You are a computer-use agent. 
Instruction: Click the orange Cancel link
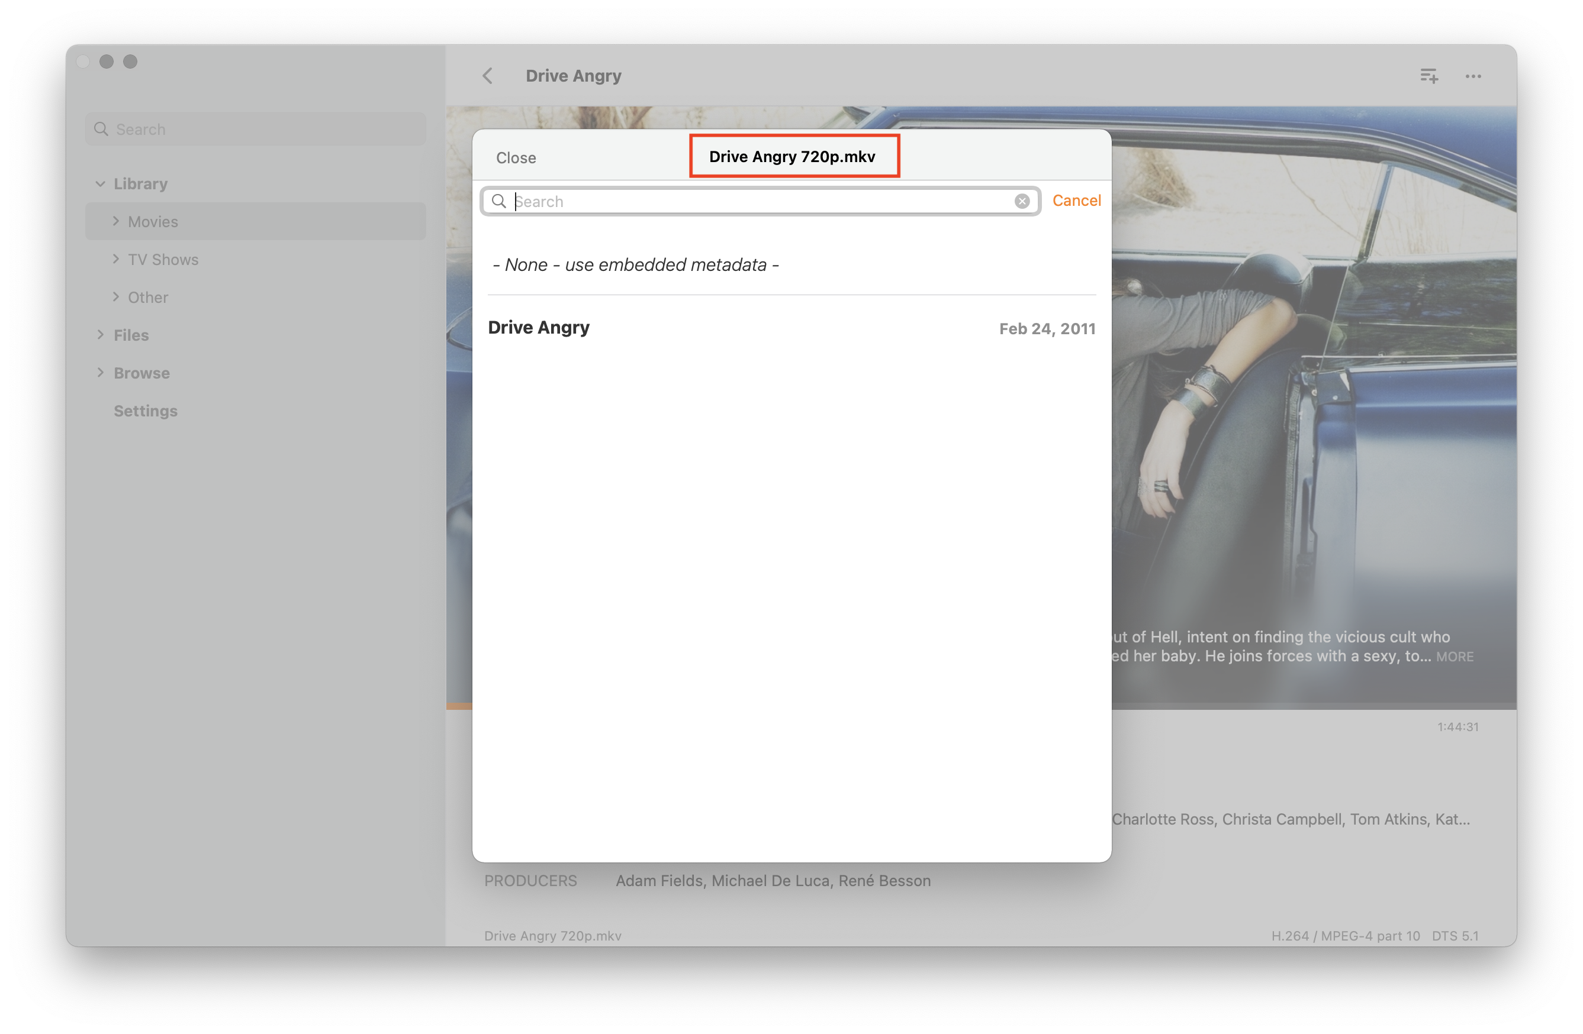pos(1076,201)
